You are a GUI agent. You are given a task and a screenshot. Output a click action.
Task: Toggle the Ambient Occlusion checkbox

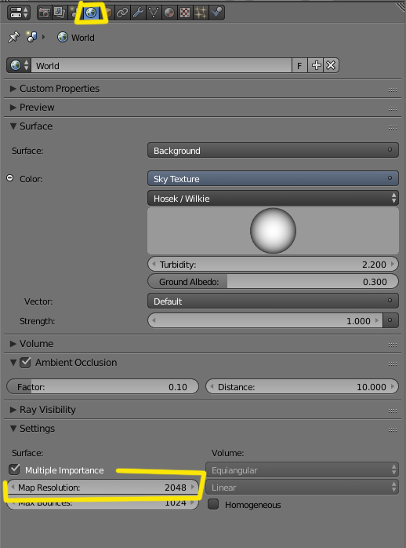[x=25, y=363]
